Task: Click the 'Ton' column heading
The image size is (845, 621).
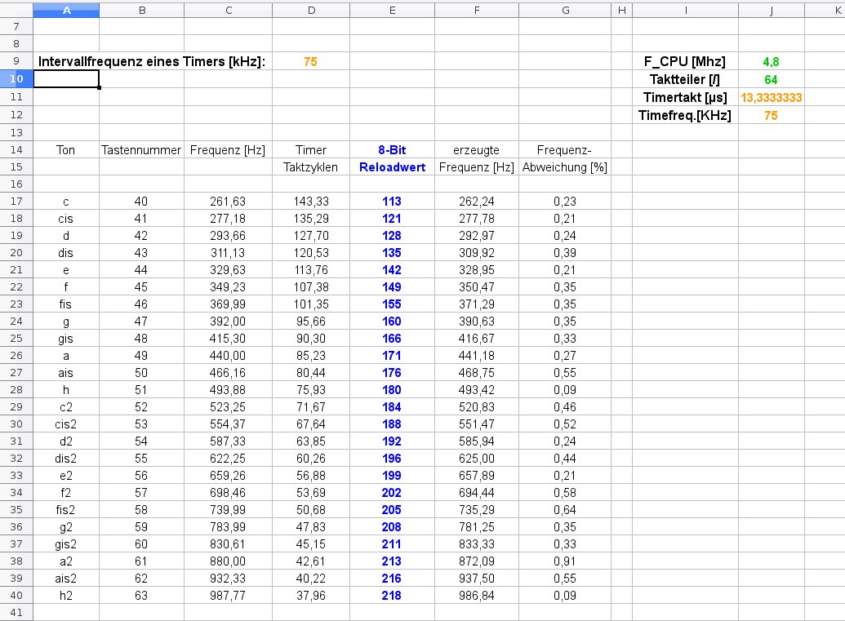Action: 66,149
